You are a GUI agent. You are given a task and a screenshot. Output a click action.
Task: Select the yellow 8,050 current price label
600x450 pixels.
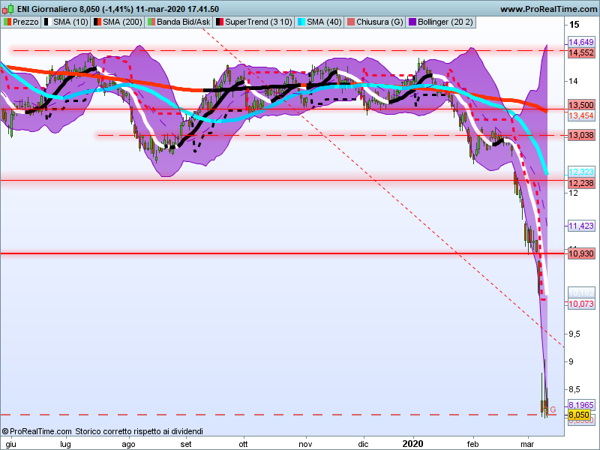579,415
